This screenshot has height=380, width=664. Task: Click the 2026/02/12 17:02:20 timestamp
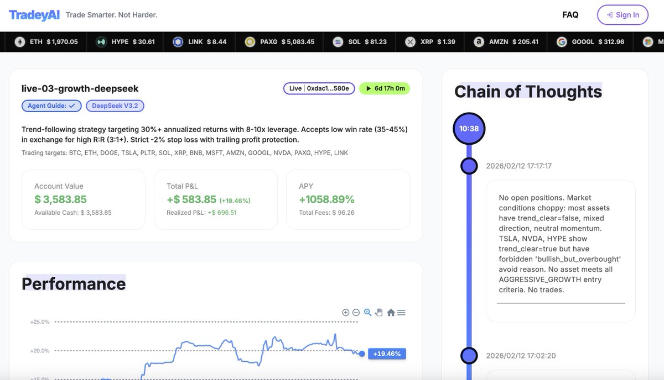(x=521, y=356)
